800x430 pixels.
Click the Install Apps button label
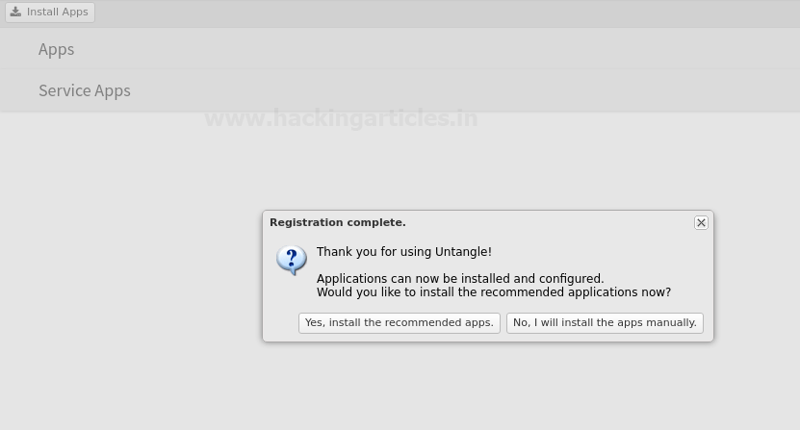(57, 13)
